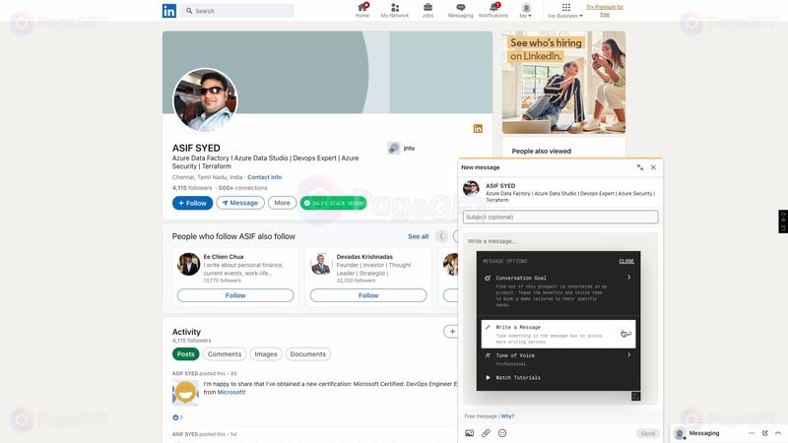Follow ASIF SYED
788x443 pixels.
click(x=192, y=203)
